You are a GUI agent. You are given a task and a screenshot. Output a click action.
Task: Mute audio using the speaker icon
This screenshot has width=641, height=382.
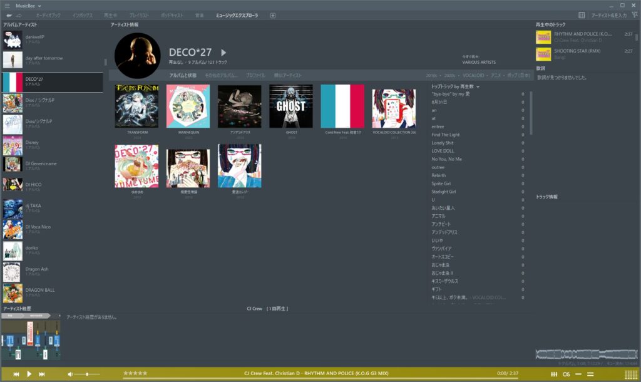point(70,374)
